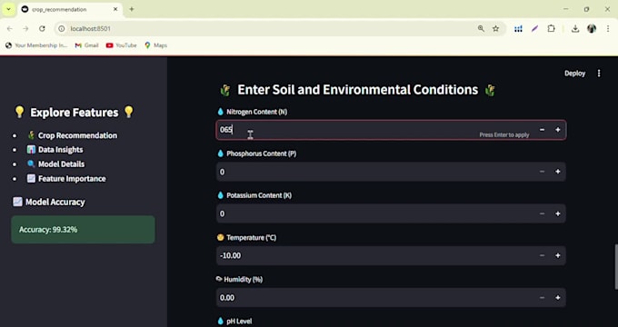Click the Humidity (%) label
Image resolution: width=618 pixels, height=327 pixels.
tap(239, 280)
